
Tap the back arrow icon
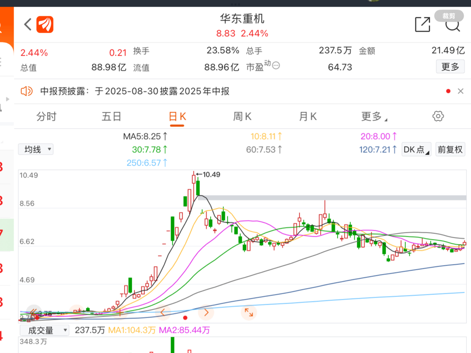click(28, 25)
